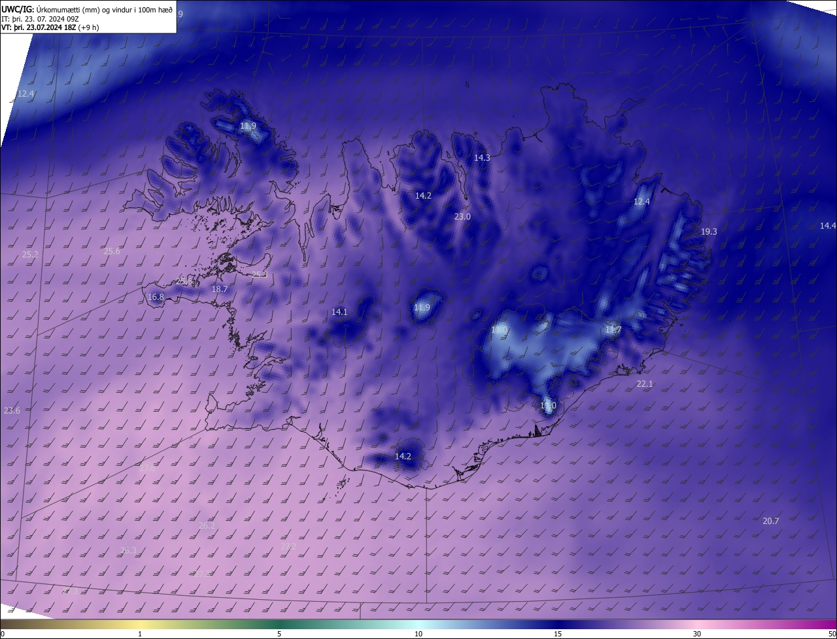Click the 14.1 value label on the map

point(339,312)
